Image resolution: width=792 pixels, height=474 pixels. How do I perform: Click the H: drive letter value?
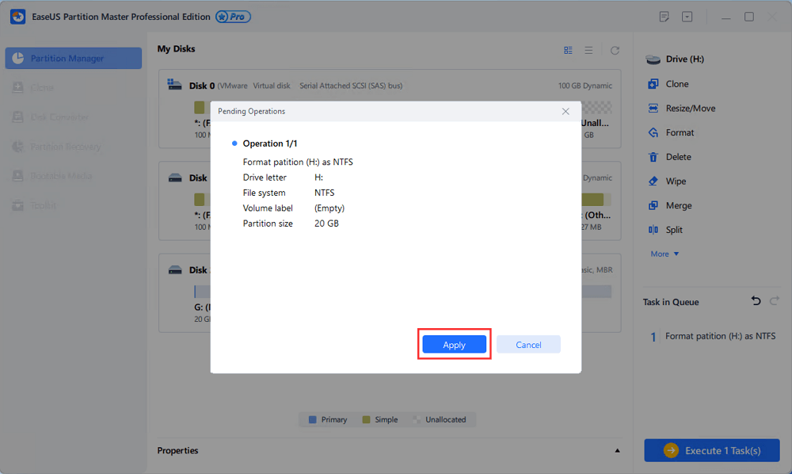tap(318, 178)
